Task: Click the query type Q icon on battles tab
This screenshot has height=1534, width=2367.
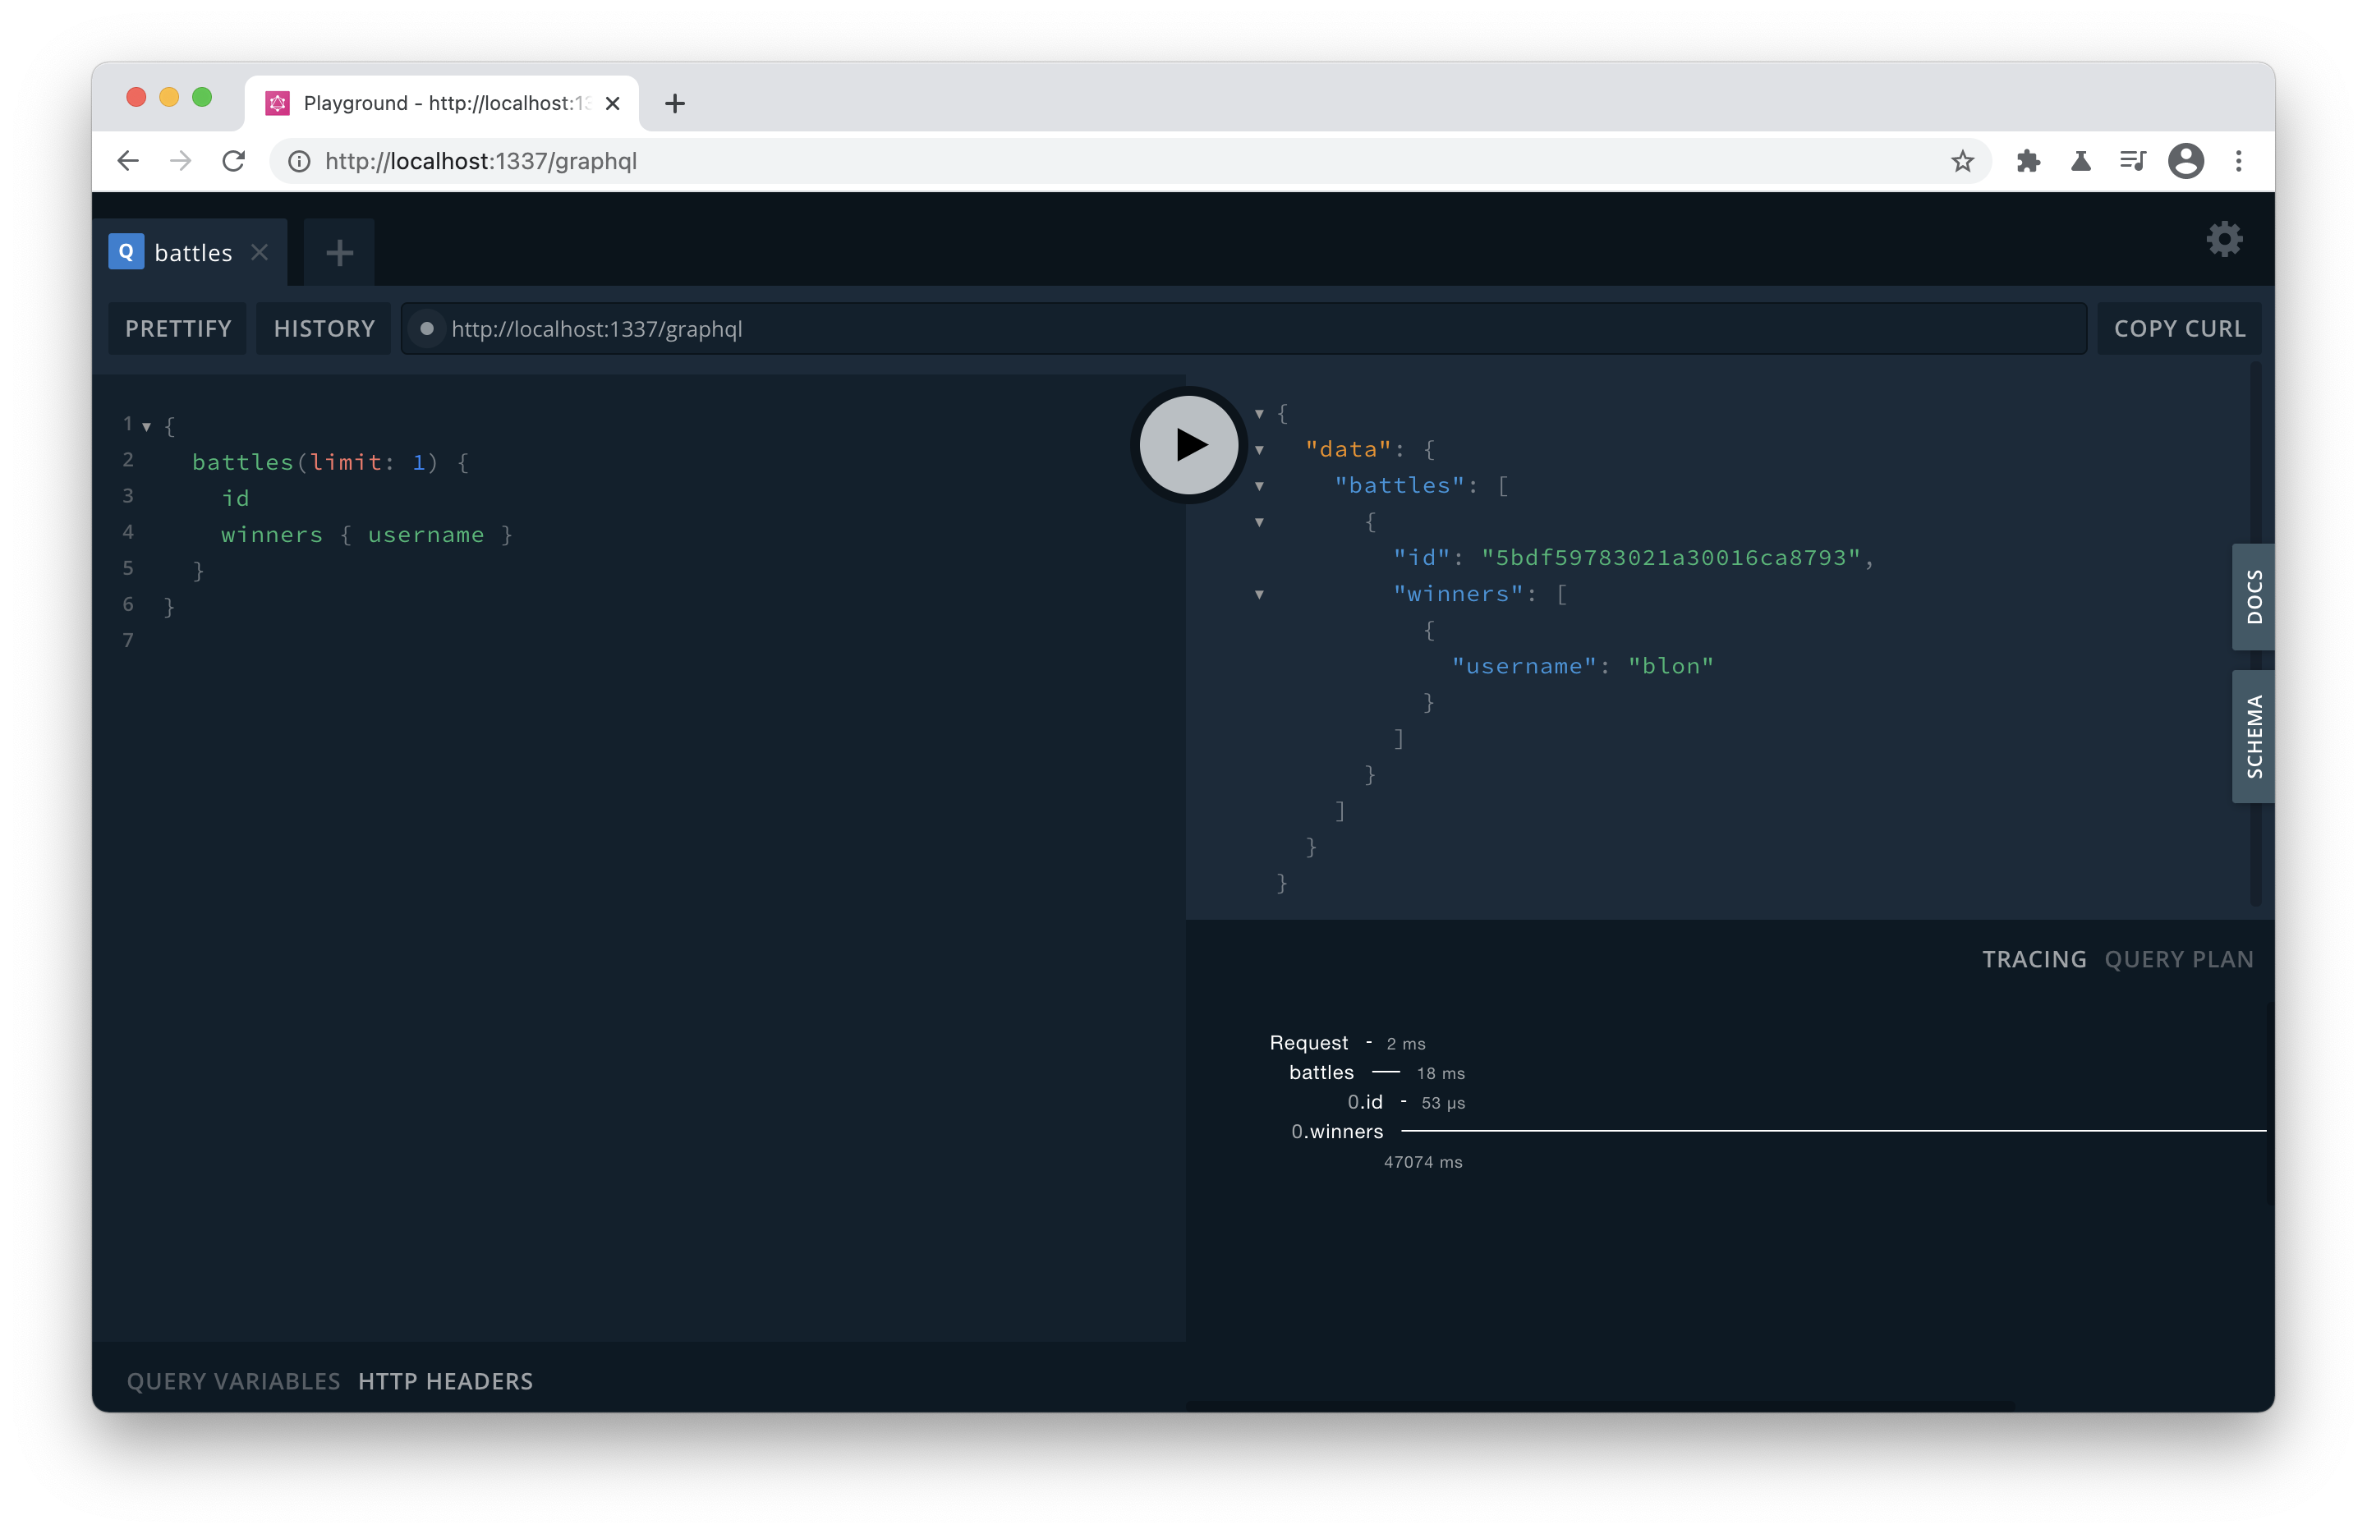Action: pos(126,251)
